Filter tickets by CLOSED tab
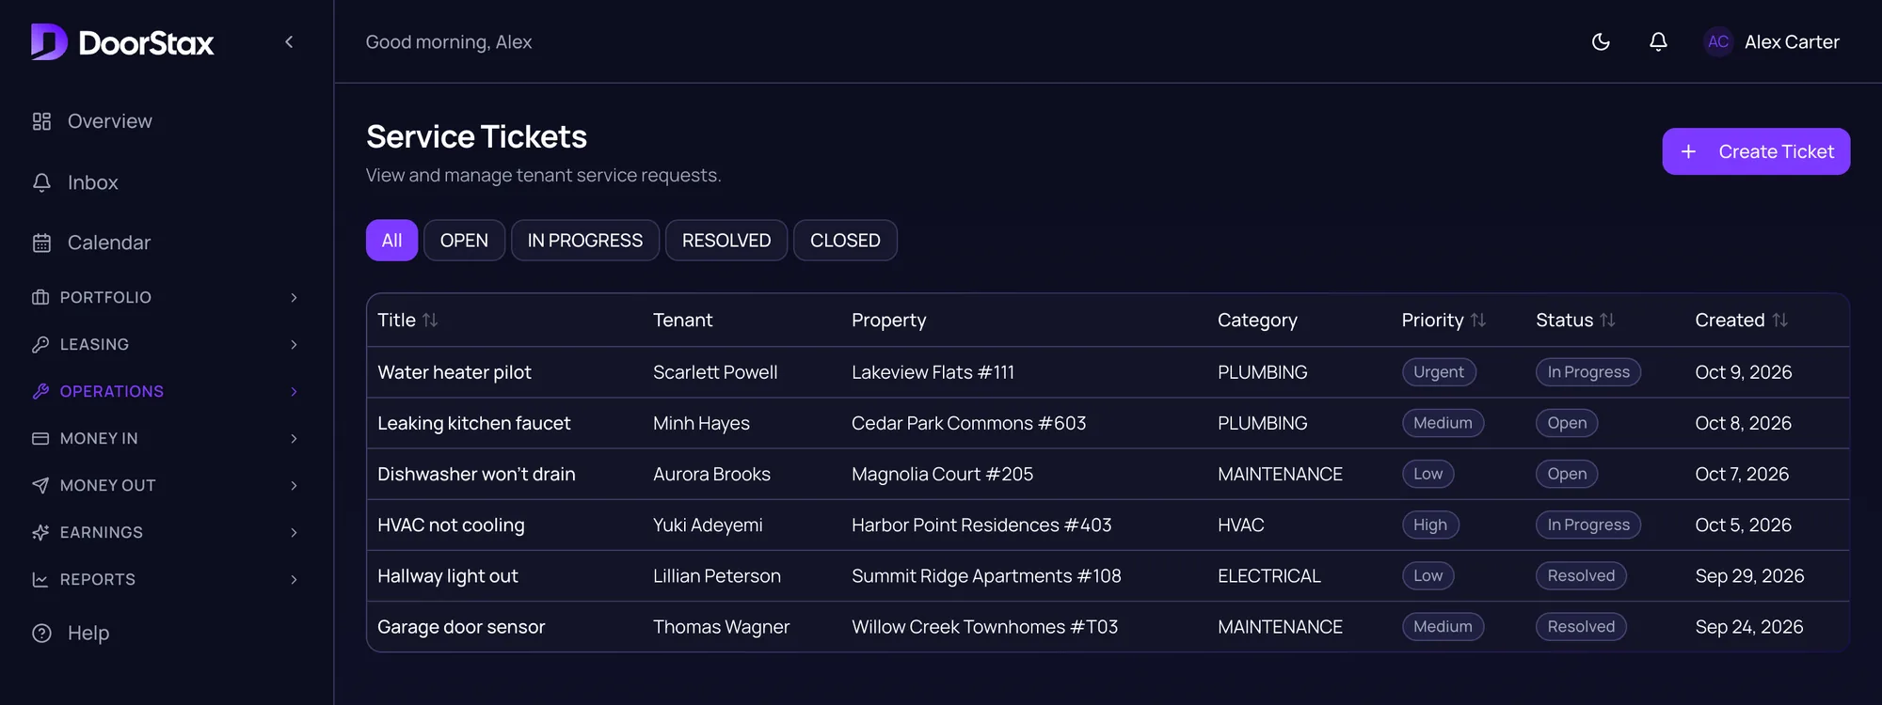Image resolution: width=1882 pixels, height=705 pixels. click(x=845, y=241)
